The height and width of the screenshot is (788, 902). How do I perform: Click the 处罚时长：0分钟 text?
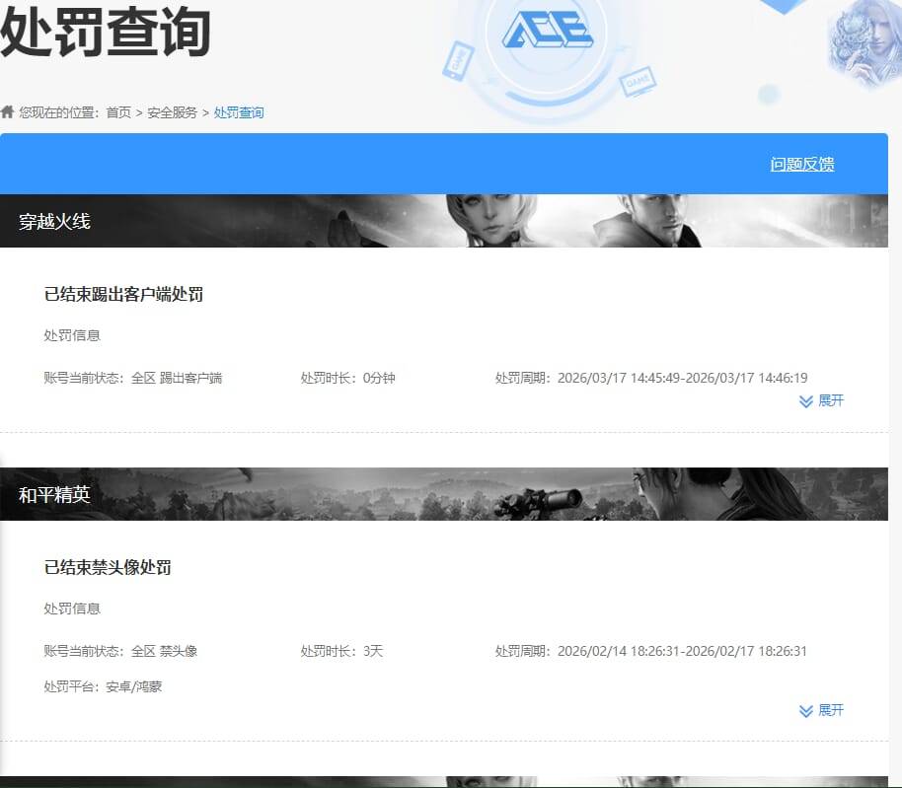348,378
